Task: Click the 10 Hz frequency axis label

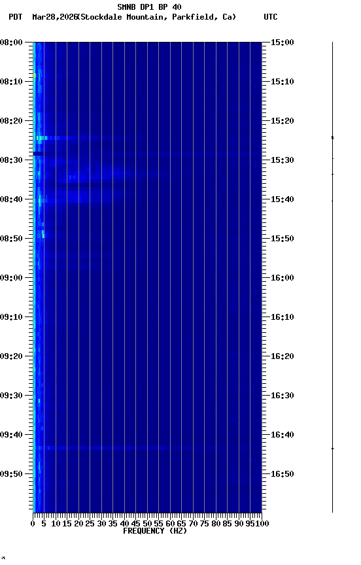Action: point(56,524)
